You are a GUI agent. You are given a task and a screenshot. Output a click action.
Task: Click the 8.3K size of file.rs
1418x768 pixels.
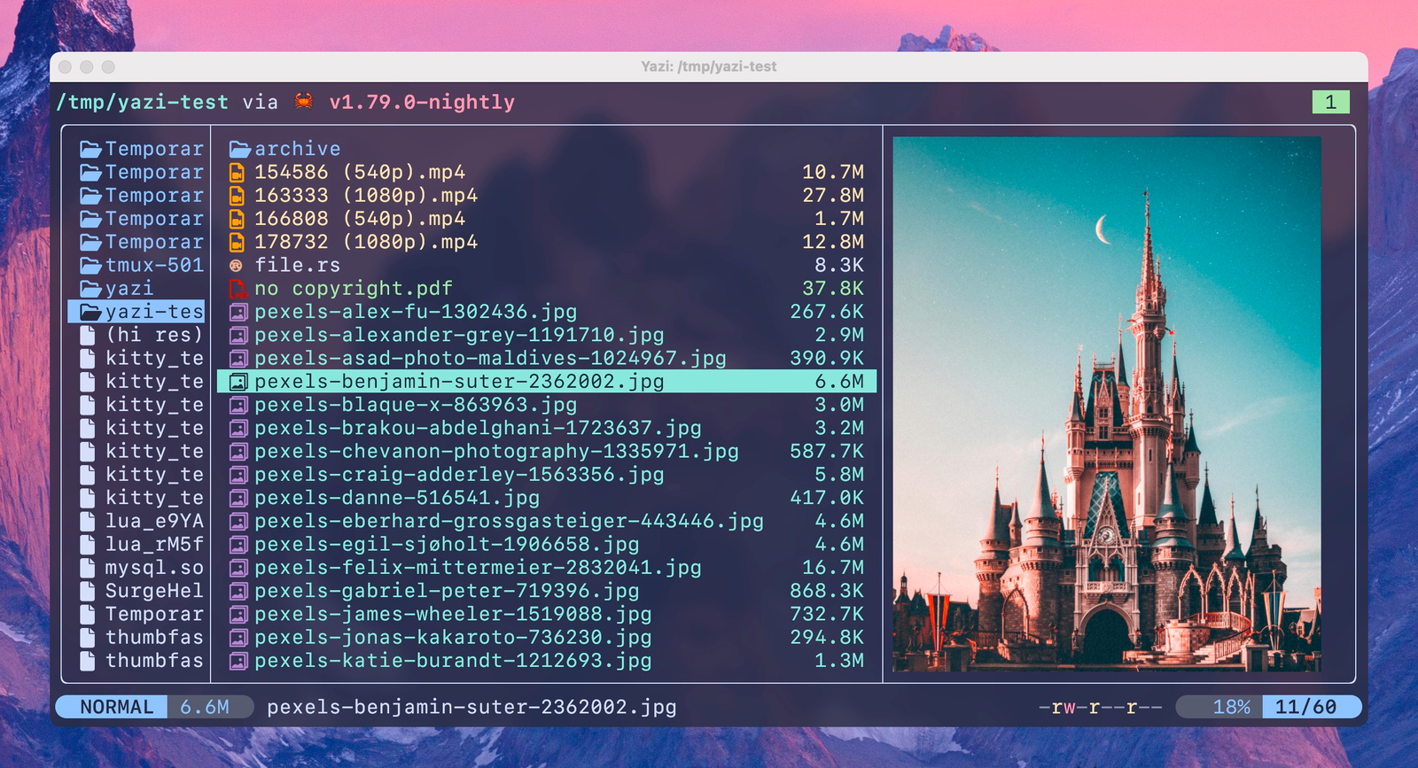click(839, 265)
